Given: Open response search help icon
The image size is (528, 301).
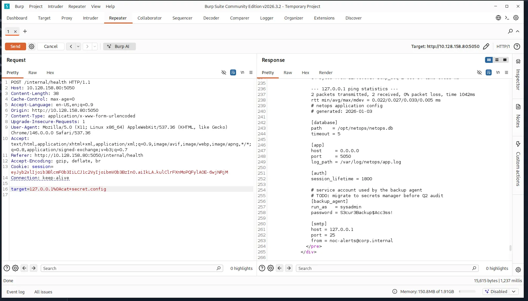Looking at the screenshot, I should (262, 268).
